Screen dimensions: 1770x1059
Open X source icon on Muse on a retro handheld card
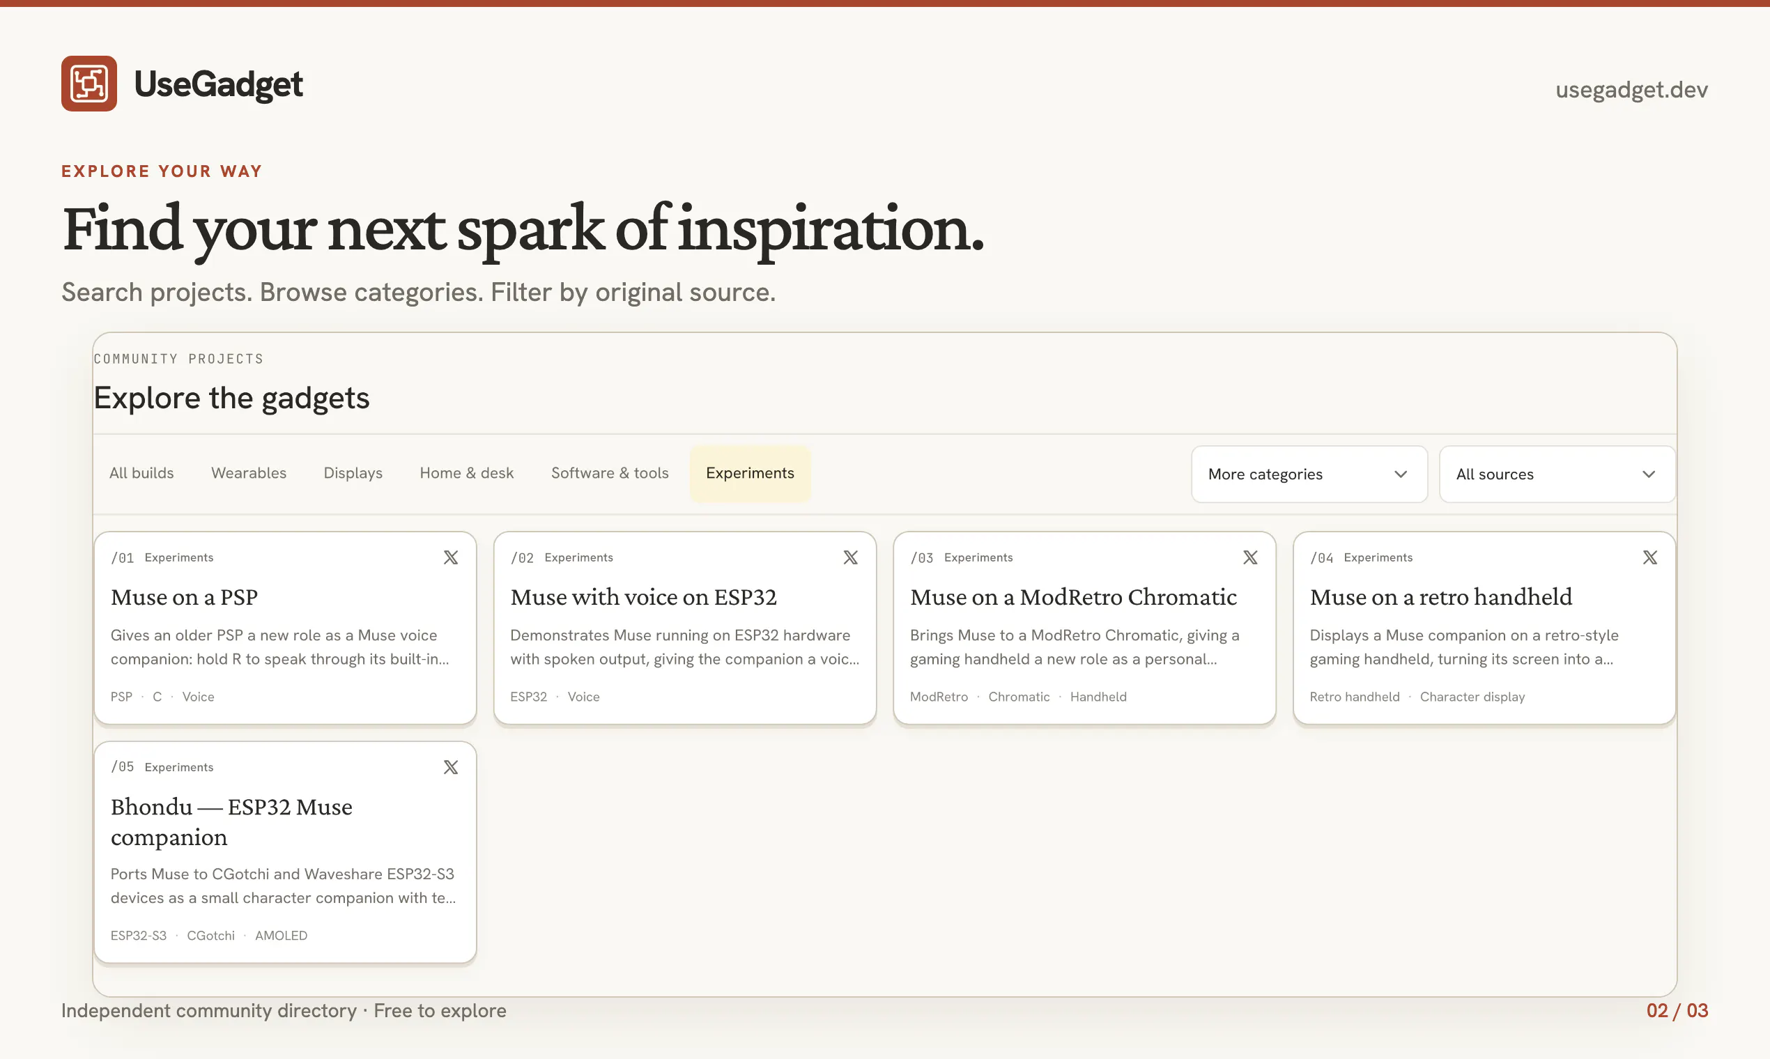click(1649, 557)
